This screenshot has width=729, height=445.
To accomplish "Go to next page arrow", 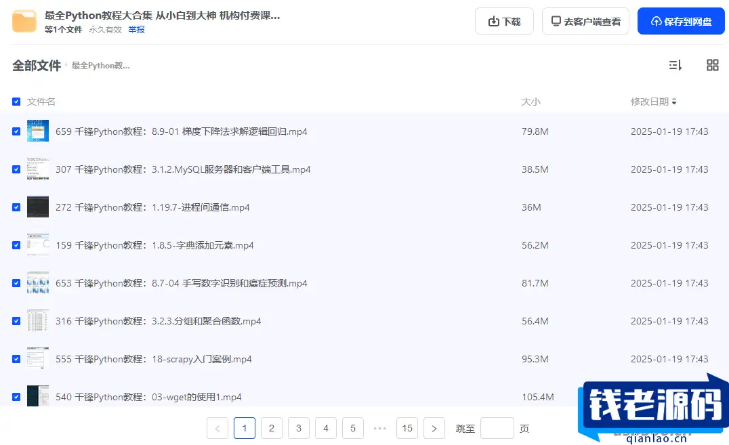I will pos(434,428).
